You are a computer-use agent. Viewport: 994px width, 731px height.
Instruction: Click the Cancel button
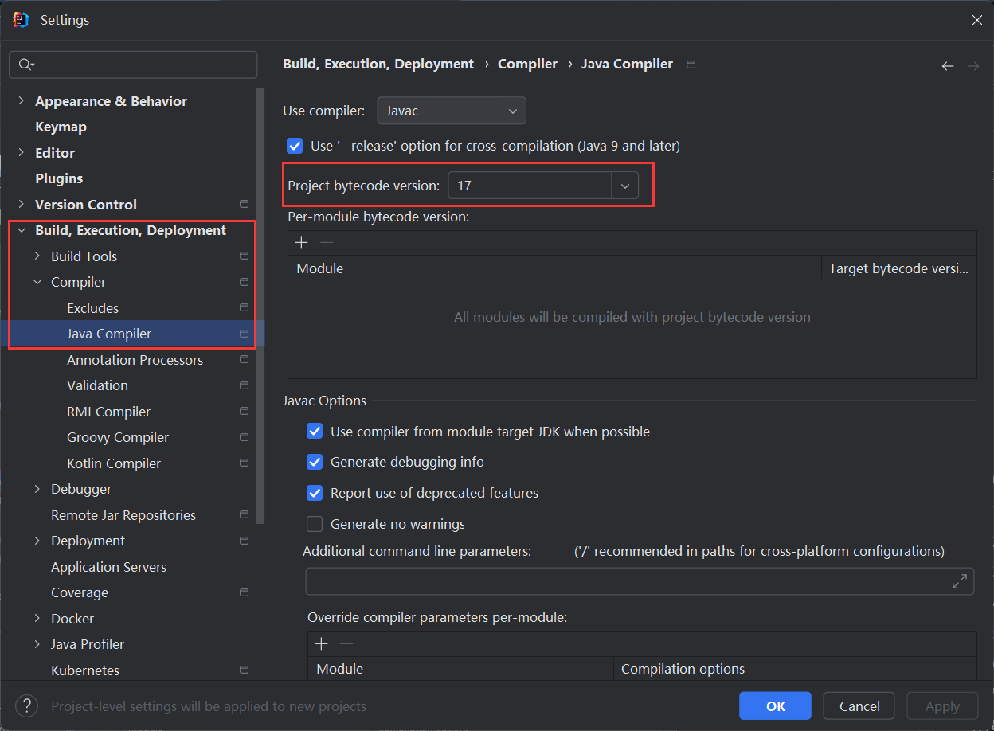pos(859,706)
